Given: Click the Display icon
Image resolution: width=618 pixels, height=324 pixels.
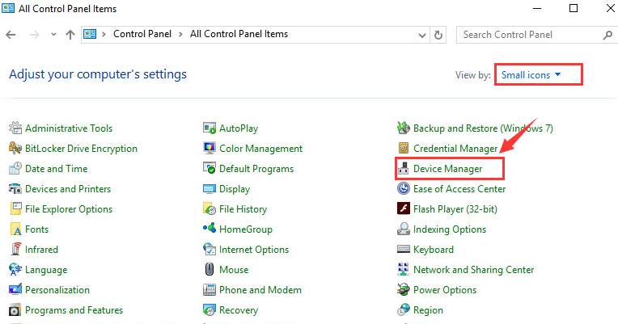Looking at the screenshot, I should pos(210,188).
